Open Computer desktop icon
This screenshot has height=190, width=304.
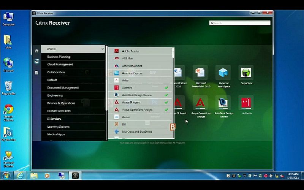pyautogui.click(x=8, y=19)
